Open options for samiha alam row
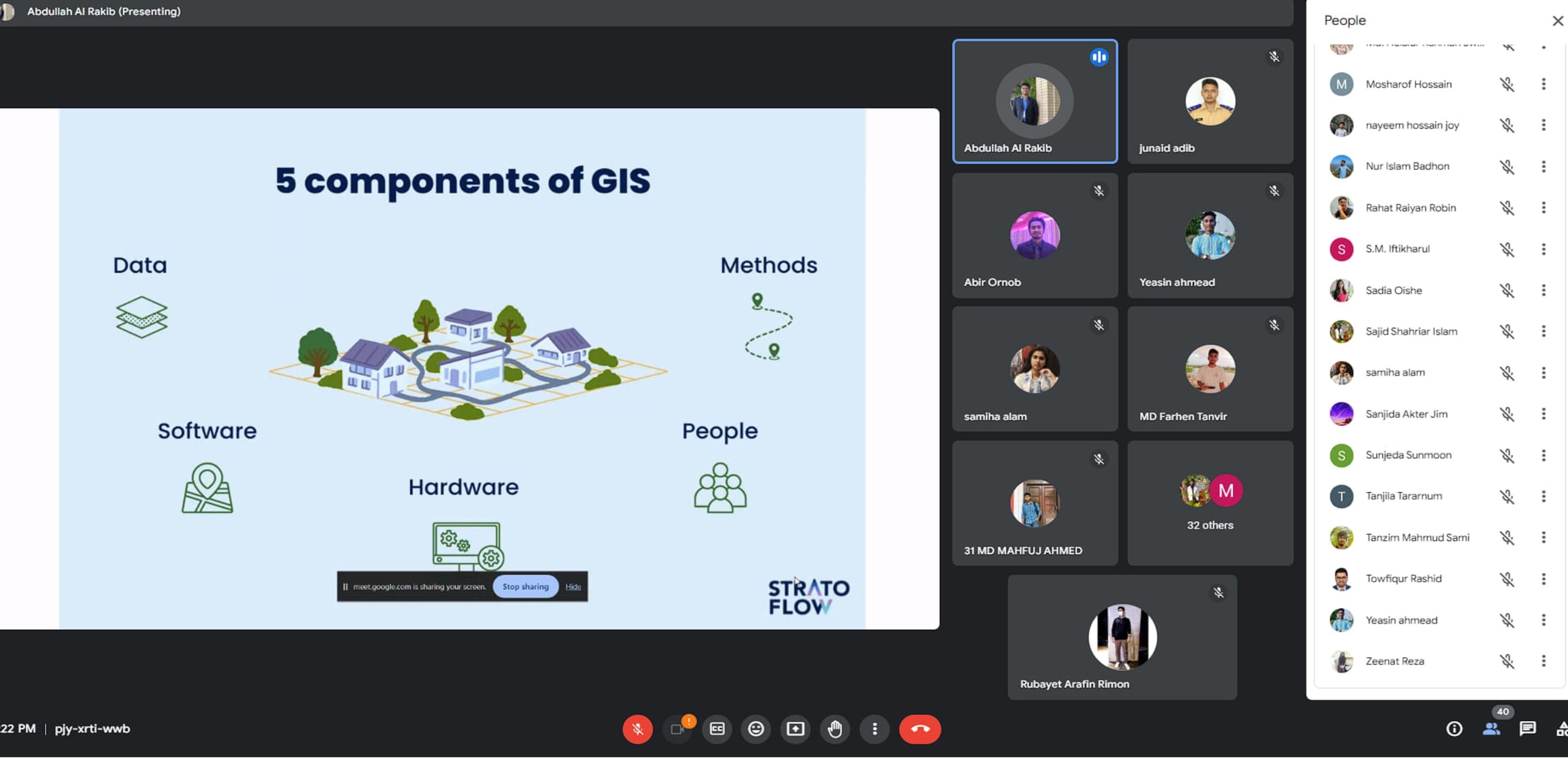Screen dimensions: 1568x758 (x=1543, y=372)
